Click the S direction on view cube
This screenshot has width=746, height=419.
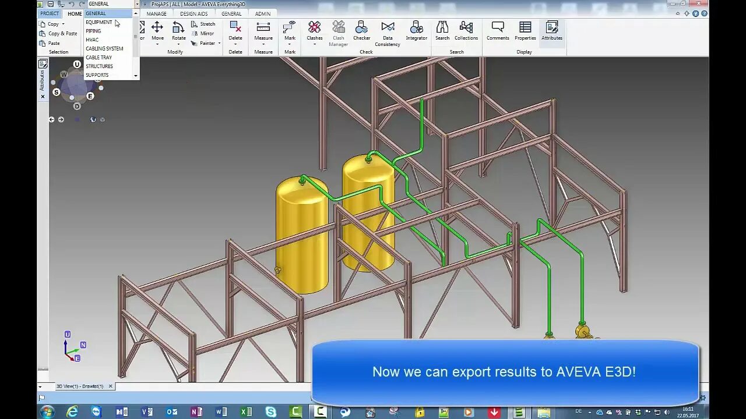[x=57, y=92]
